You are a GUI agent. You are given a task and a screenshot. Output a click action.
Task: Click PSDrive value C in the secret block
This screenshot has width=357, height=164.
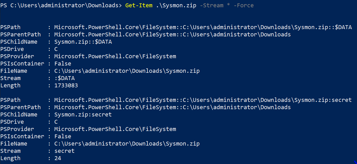pos(56,122)
